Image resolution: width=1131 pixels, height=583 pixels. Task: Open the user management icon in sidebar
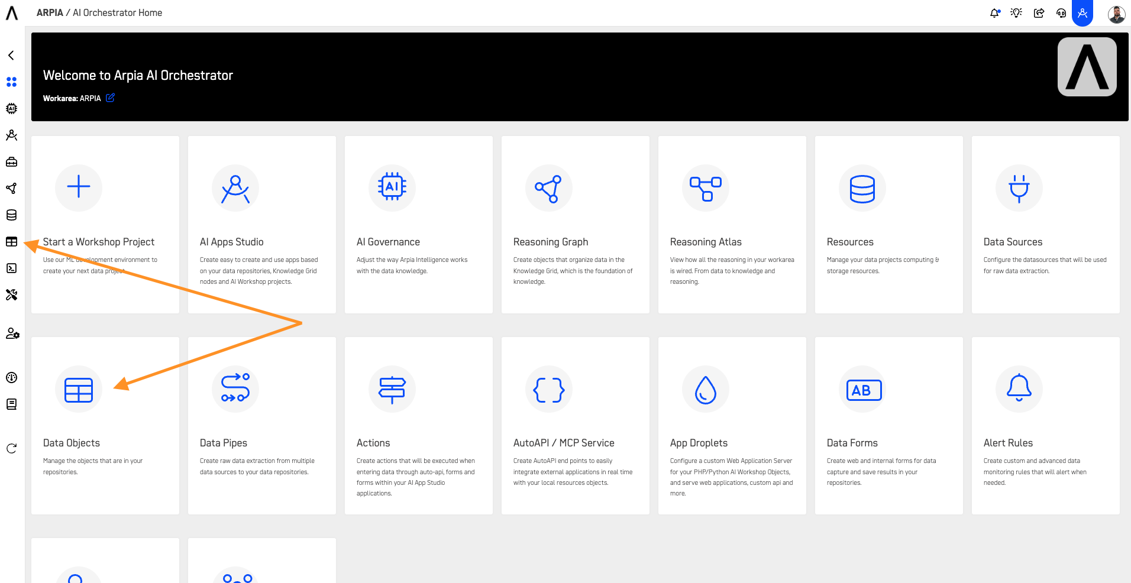coord(11,333)
